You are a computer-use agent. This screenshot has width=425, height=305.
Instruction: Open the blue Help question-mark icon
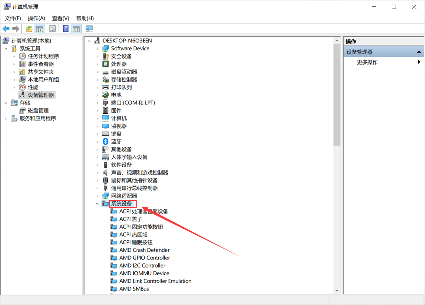[x=66, y=29]
